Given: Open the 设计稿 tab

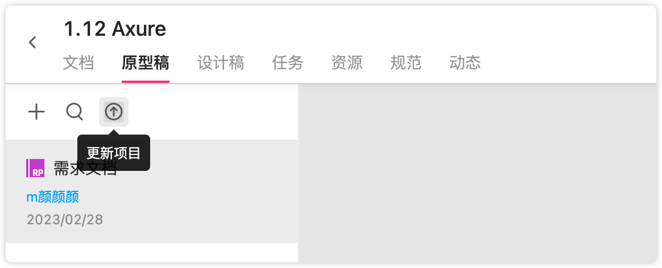Looking at the screenshot, I should pos(221,63).
